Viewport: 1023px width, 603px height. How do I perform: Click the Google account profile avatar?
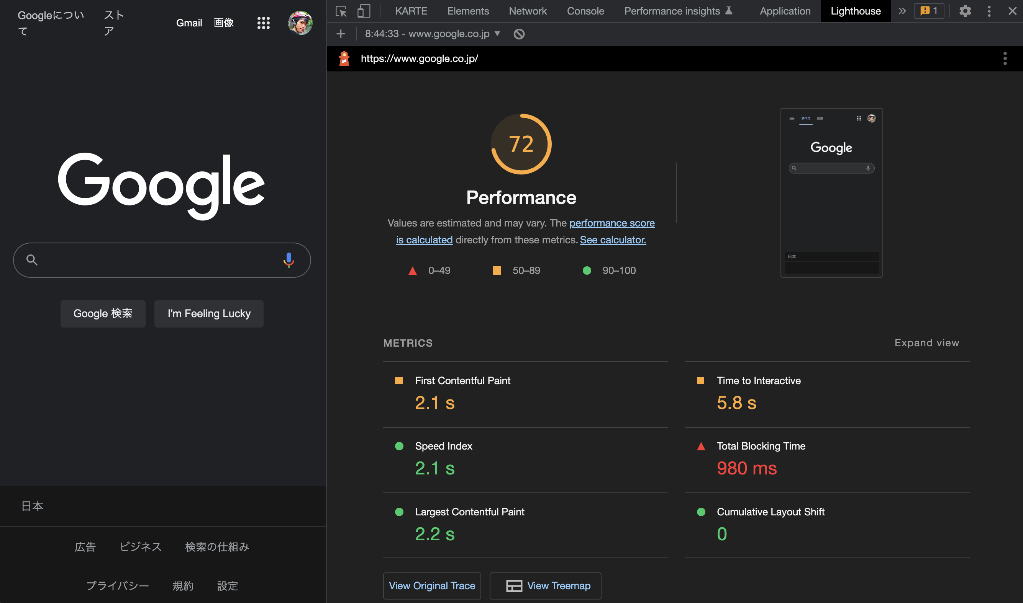[300, 23]
